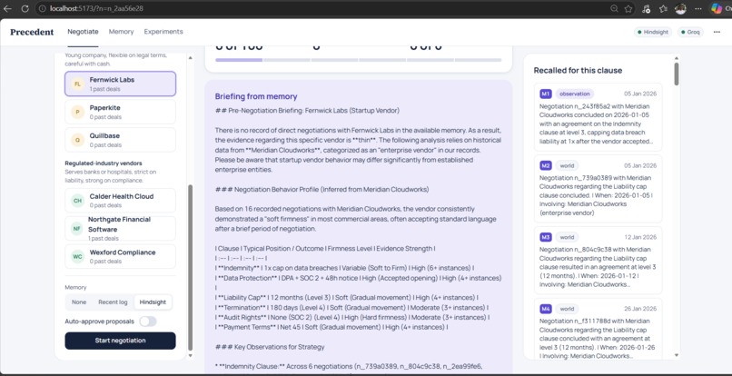This screenshot has height=376, width=732.
Task: Open the browser favorites list icon
Action: tap(663, 9)
